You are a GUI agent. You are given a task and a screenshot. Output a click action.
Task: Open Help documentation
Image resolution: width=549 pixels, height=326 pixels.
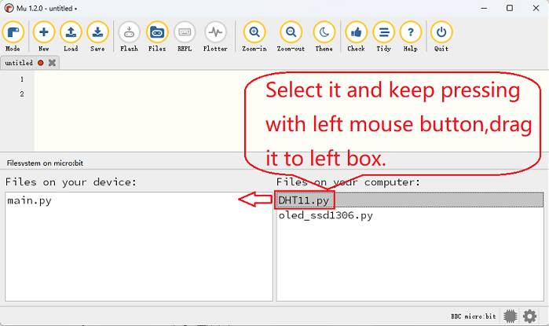click(x=410, y=36)
